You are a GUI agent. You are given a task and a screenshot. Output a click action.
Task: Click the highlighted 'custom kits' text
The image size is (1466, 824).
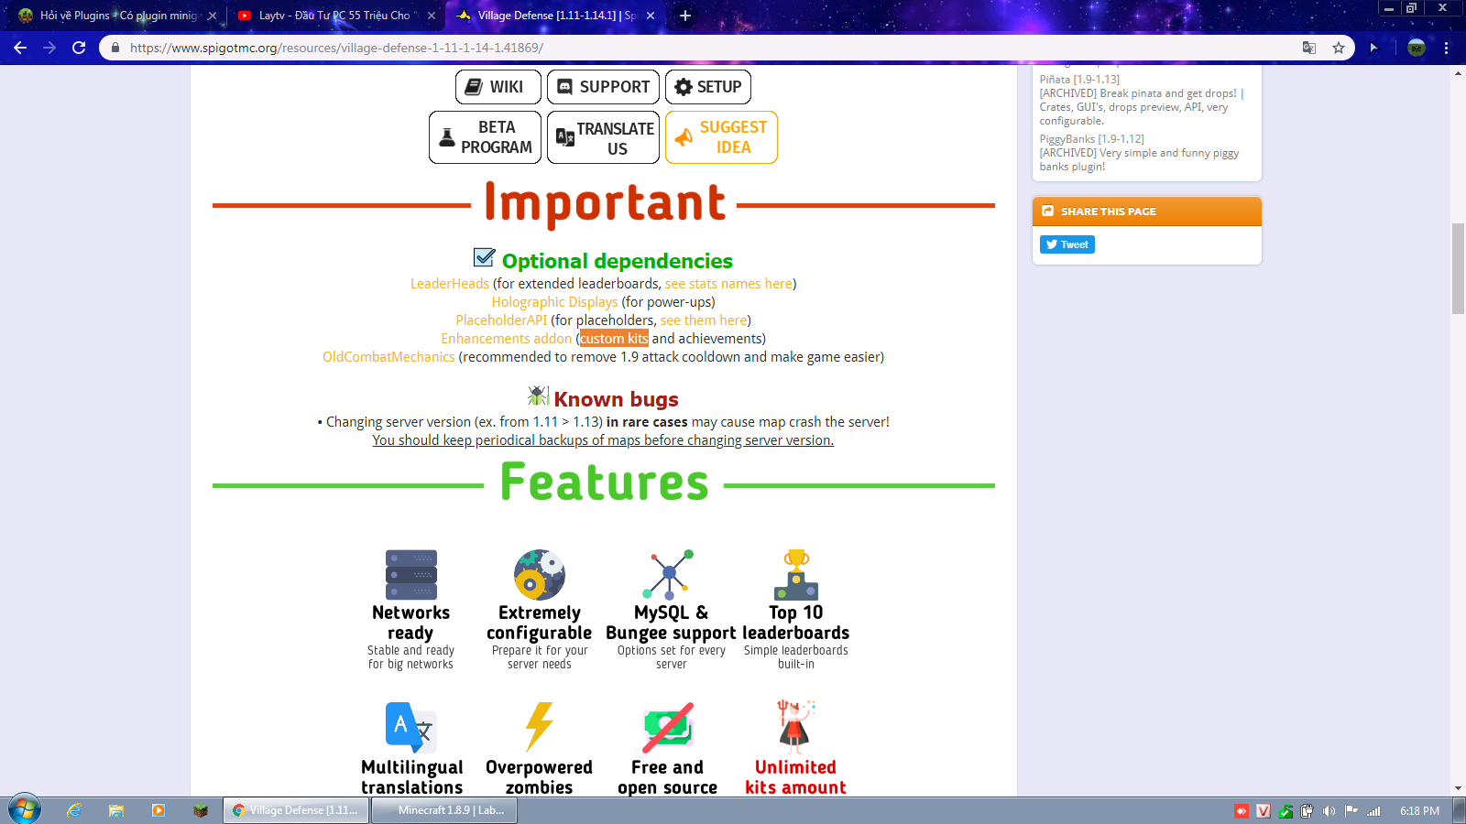click(x=614, y=339)
